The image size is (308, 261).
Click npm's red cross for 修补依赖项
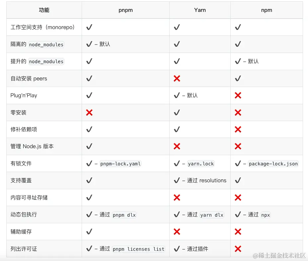tap(238, 129)
